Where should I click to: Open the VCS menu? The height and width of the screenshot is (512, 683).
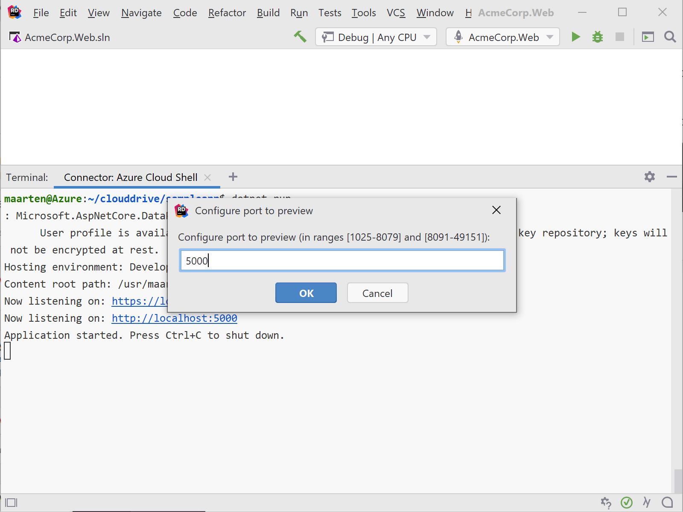(x=396, y=13)
